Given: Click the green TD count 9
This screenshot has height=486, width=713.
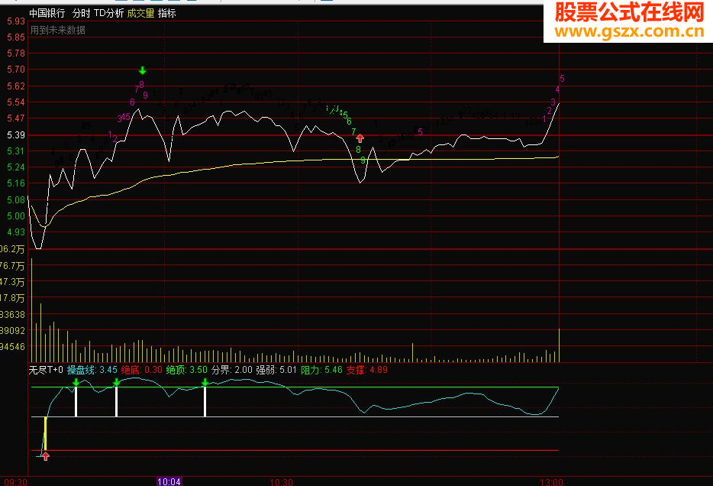Looking at the screenshot, I should [363, 160].
